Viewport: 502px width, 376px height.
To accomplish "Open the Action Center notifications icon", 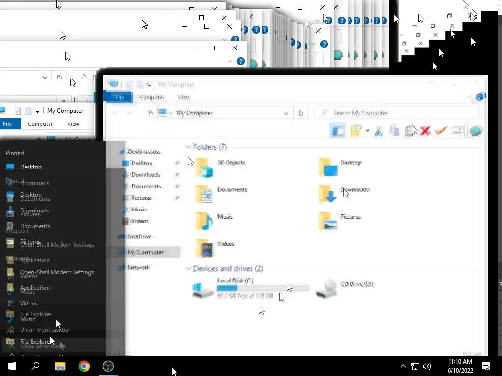I will 486,366.
